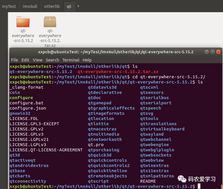Click the coin directory entry
223x189 pixels.
point(15,92)
